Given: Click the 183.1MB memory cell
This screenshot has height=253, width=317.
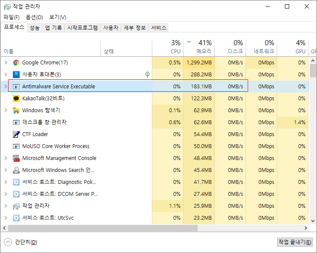Looking at the screenshot, I should (x=199, y=87).
